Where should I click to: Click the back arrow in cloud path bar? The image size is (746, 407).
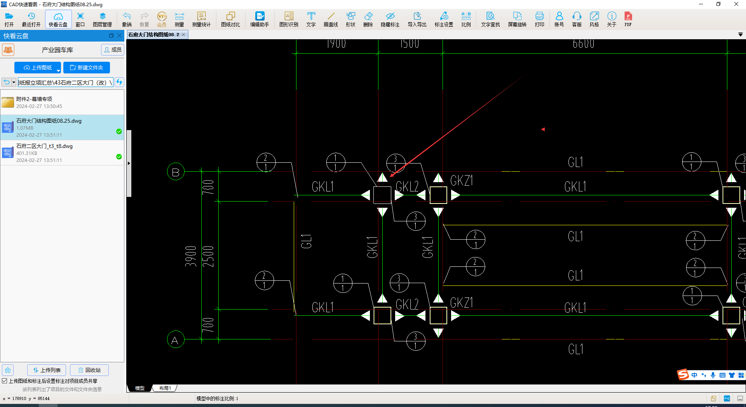(x=7, y=82)
